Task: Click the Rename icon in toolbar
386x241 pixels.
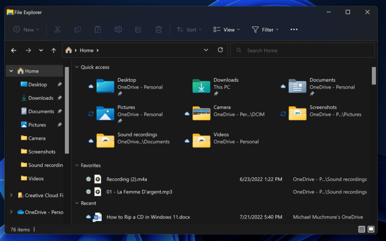Action: 118,30
